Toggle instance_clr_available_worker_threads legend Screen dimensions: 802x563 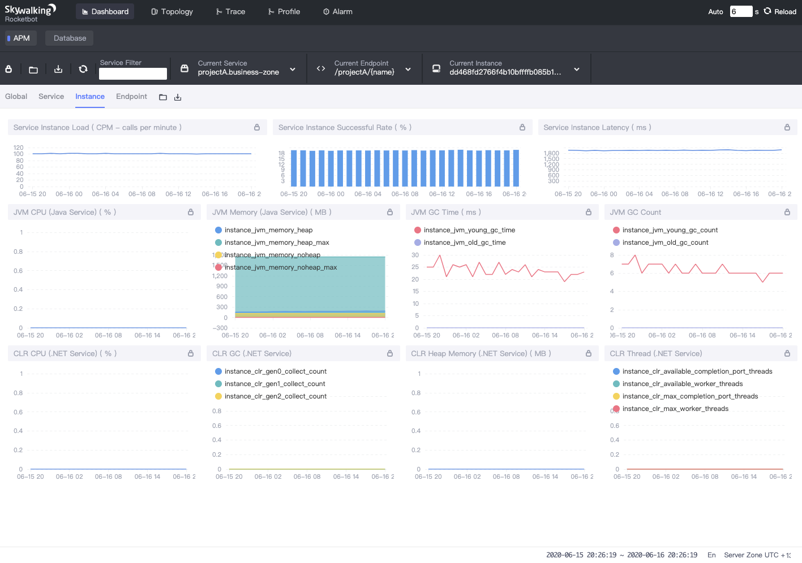coord(677,384)
